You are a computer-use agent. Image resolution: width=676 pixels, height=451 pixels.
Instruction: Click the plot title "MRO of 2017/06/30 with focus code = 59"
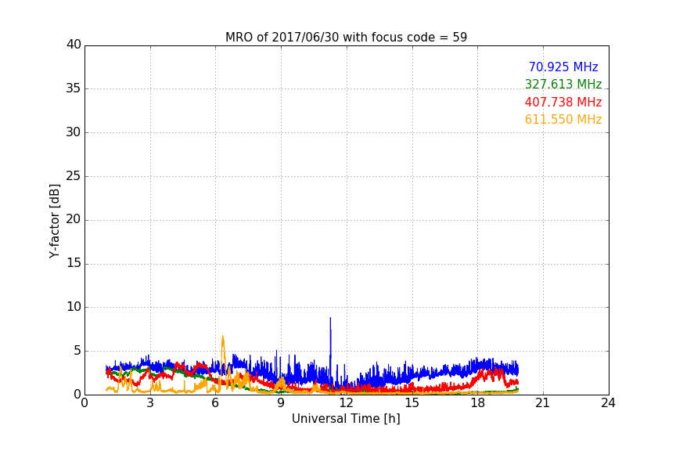coord(346,38)
